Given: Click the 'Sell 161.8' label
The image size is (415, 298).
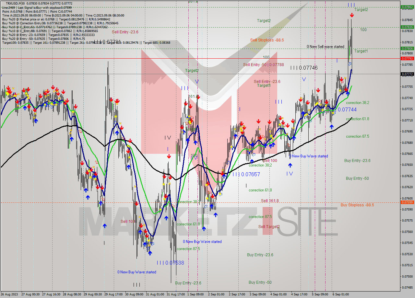Looking at the screenshot, I should [270, 201].
